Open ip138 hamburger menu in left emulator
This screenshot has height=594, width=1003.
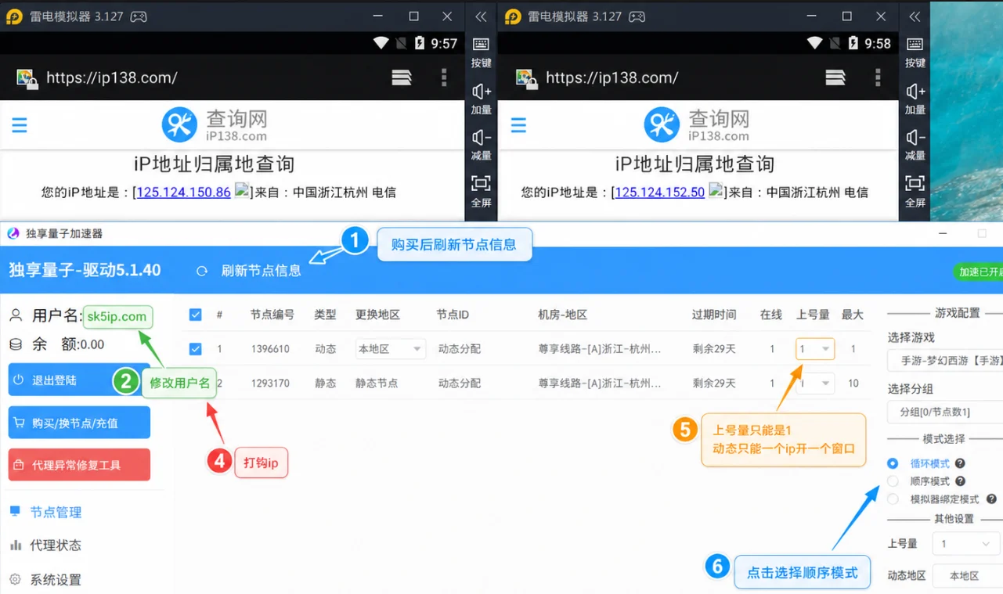point(20,125)
